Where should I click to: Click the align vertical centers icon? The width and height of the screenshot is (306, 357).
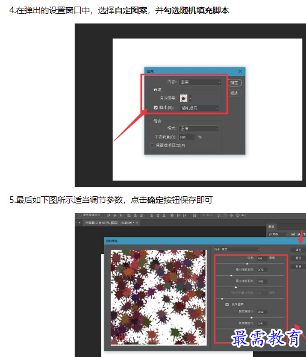[115, 215]
